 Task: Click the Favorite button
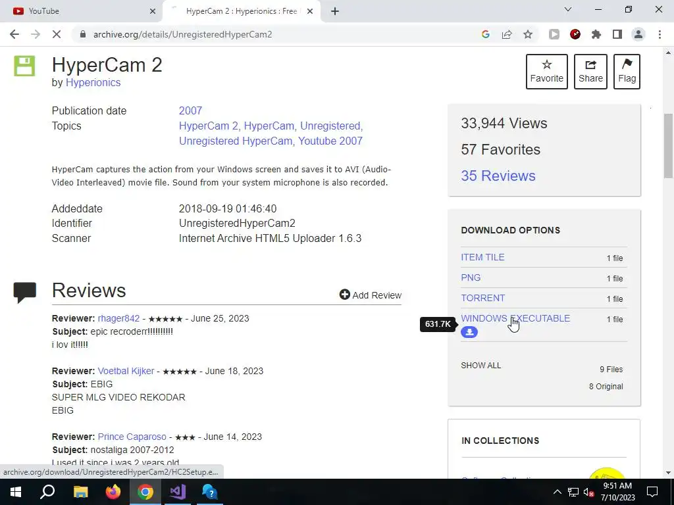point(547,72)
